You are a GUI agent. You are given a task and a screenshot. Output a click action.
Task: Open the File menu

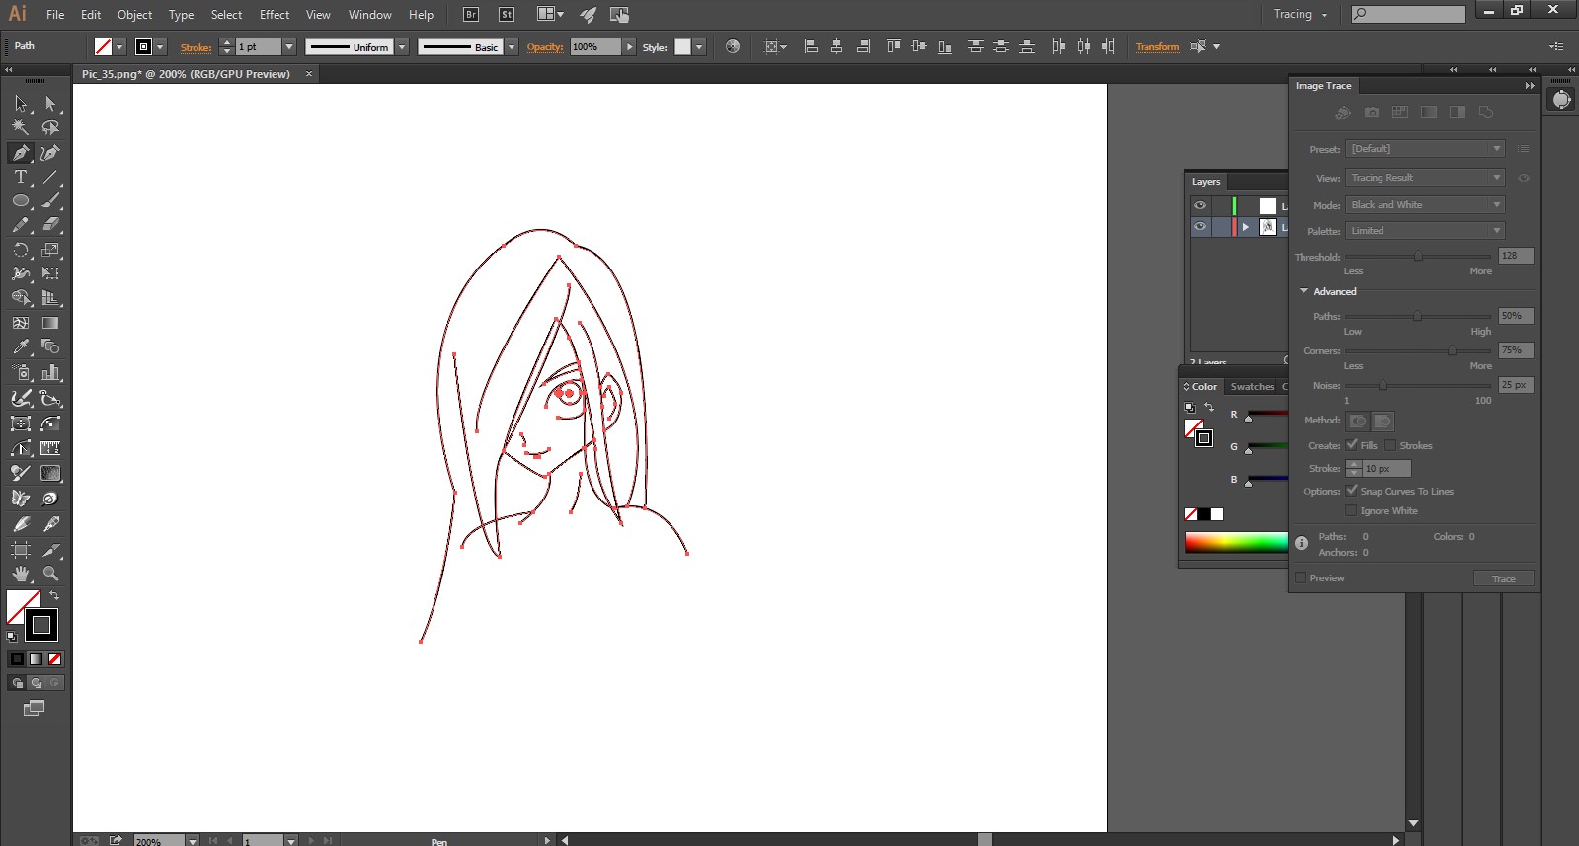point(55,14)
